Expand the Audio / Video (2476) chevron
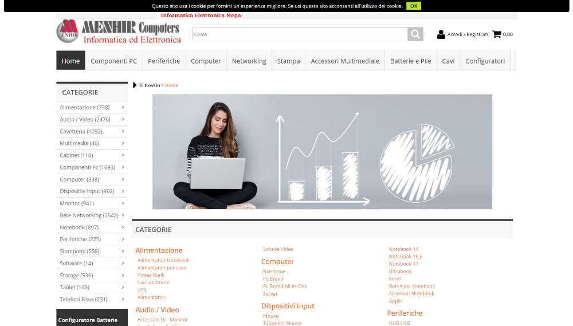The height and width of the screenshot is (326, 573). [x=123, y=119]
